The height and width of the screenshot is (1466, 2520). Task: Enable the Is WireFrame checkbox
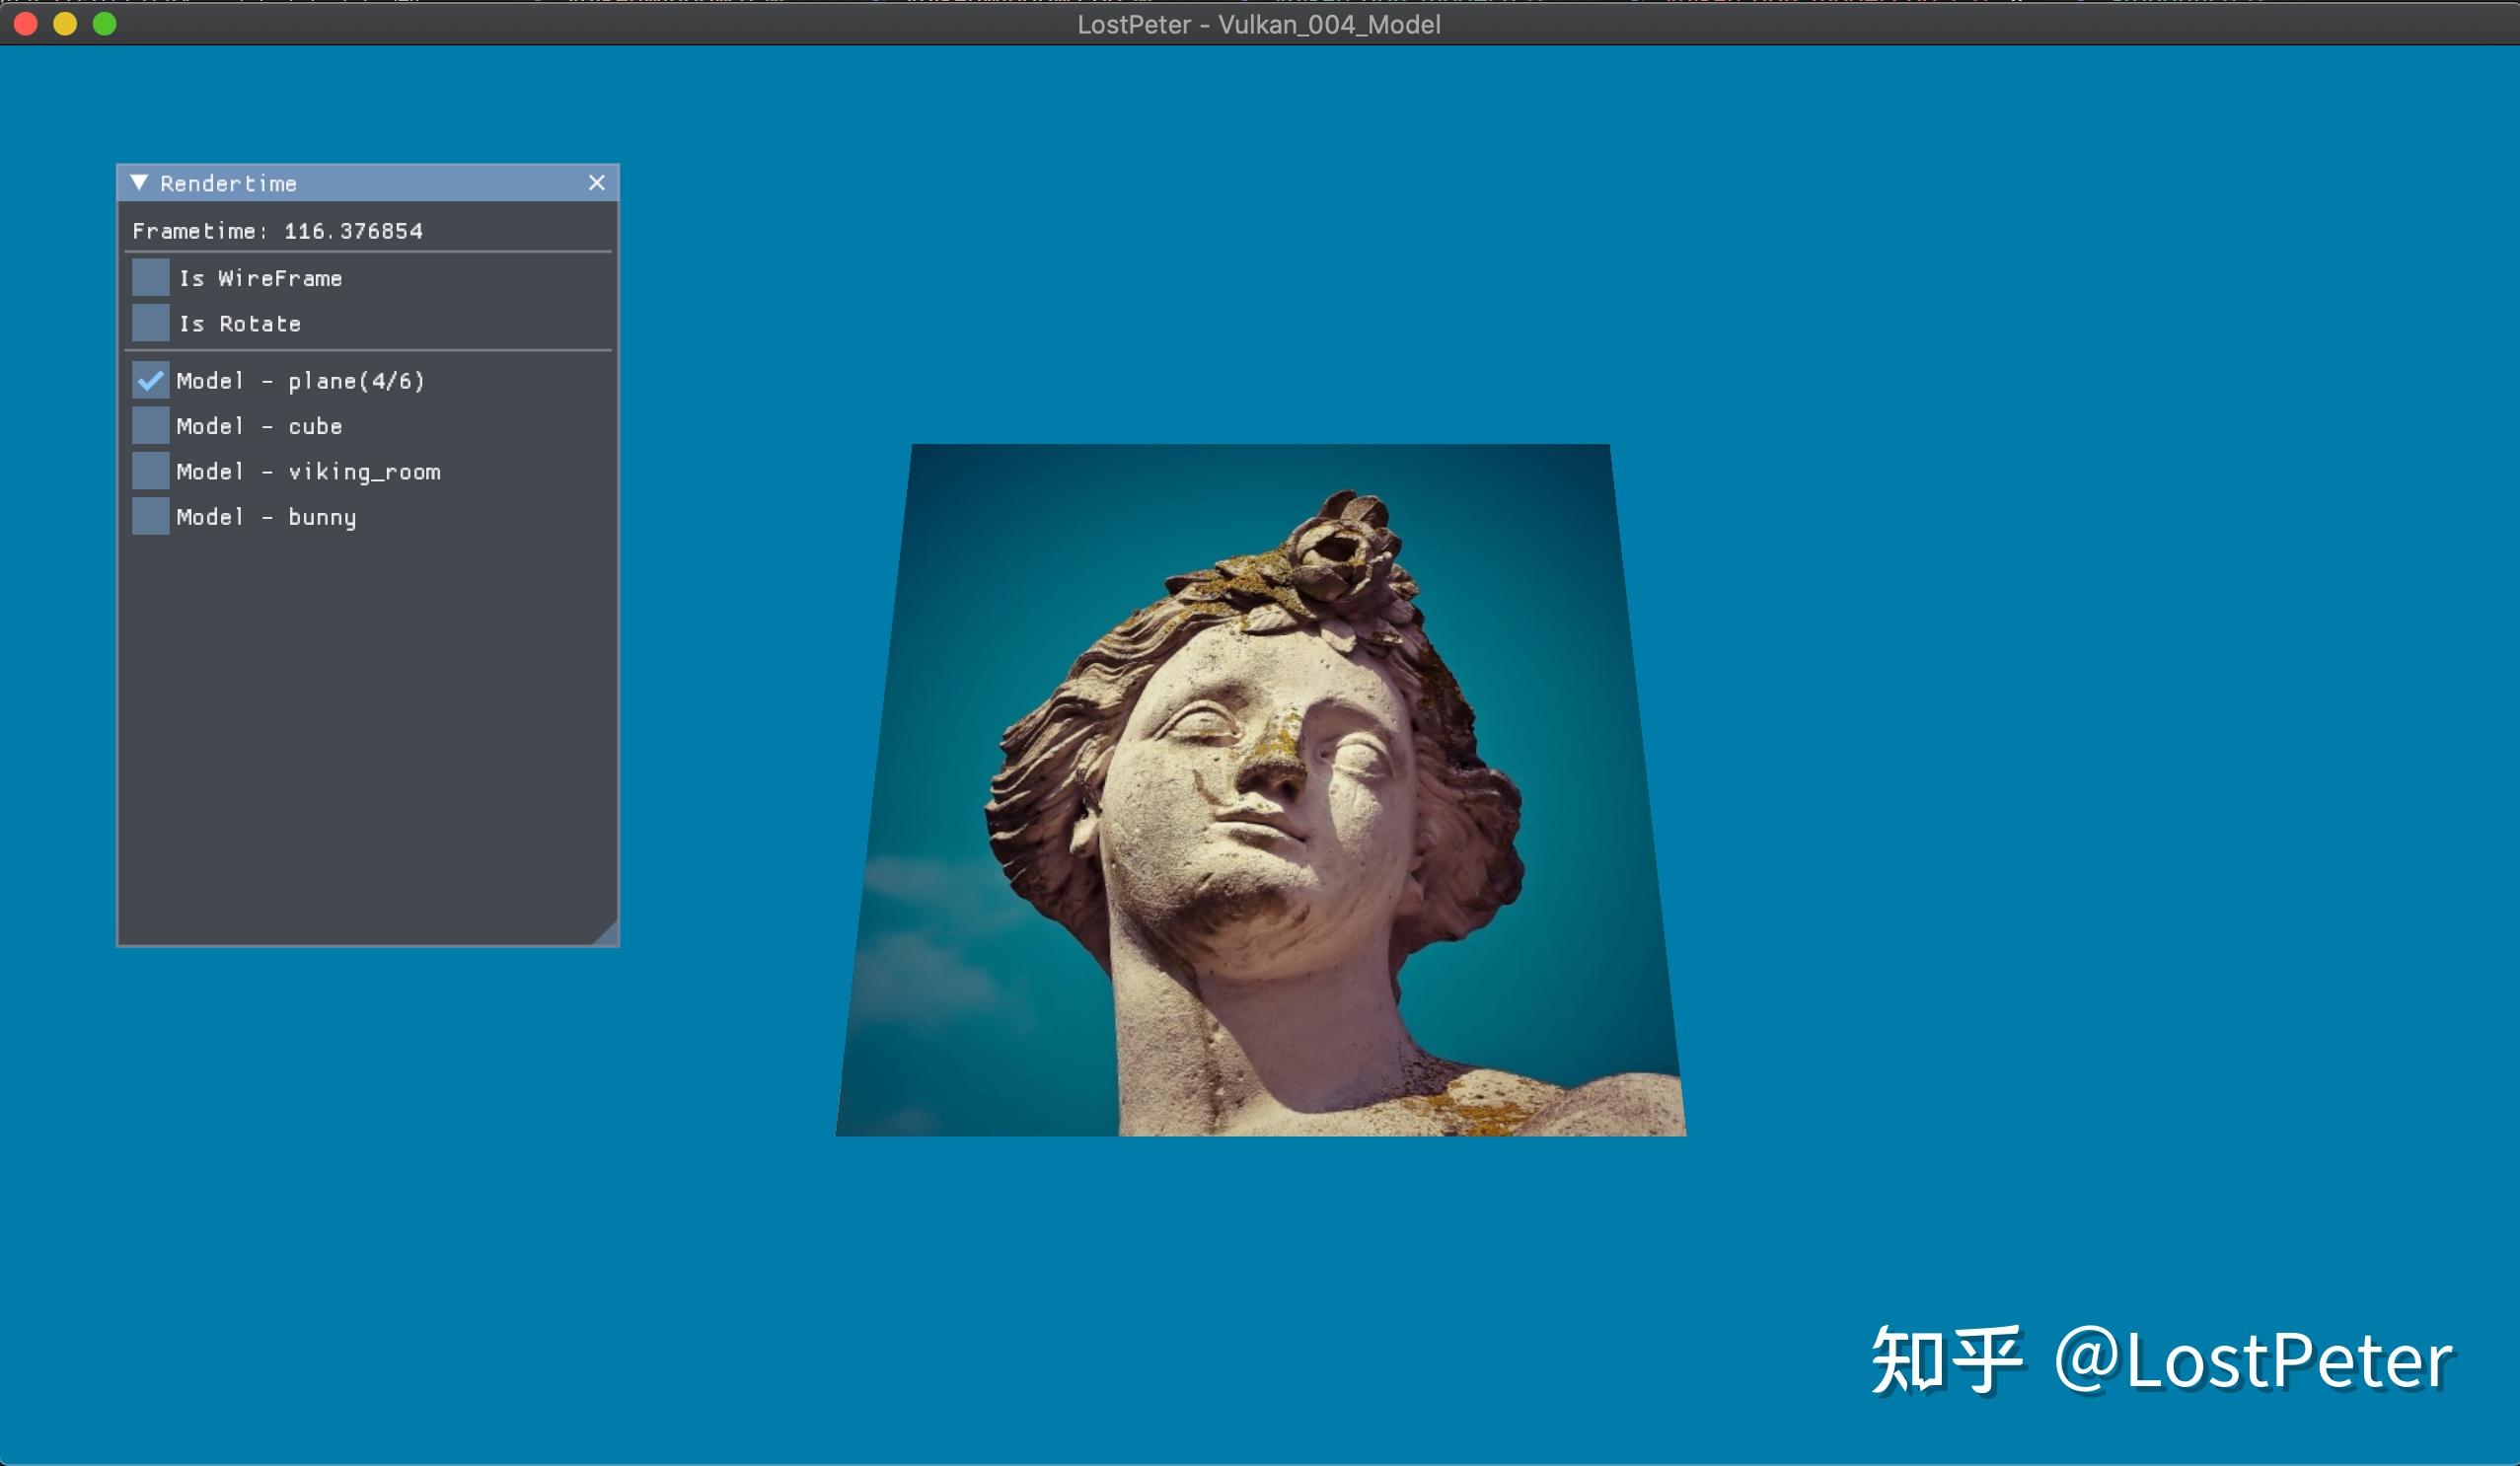150,277
